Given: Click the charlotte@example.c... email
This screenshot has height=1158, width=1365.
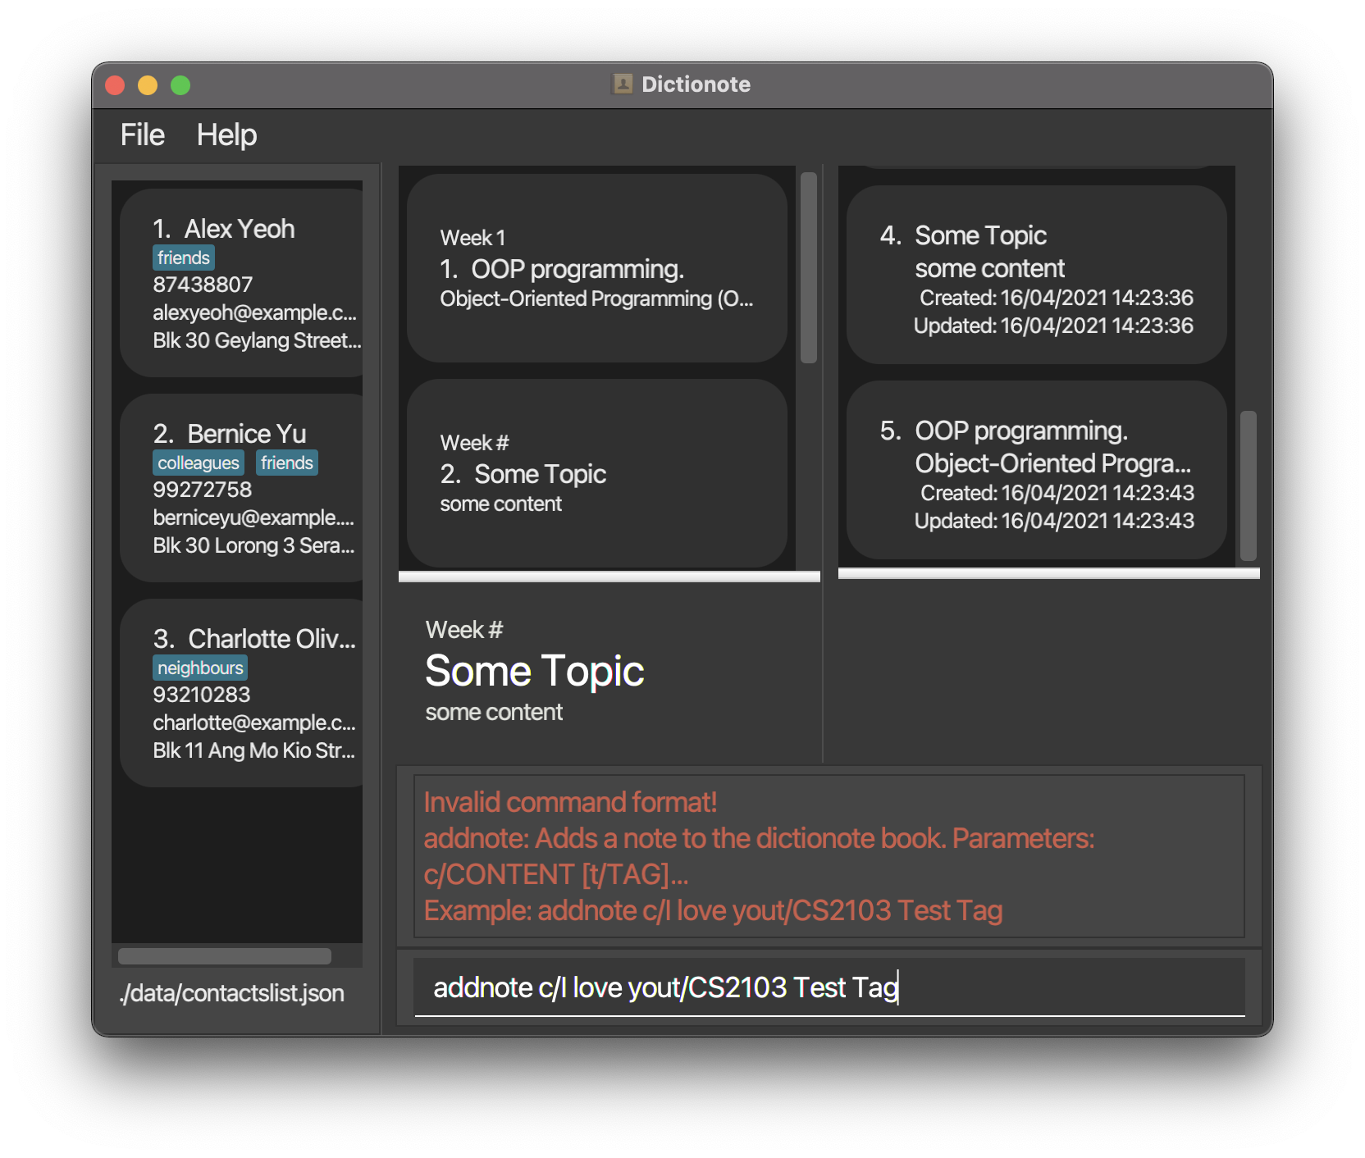Looking at the screenshot, I should click(254, 723).
